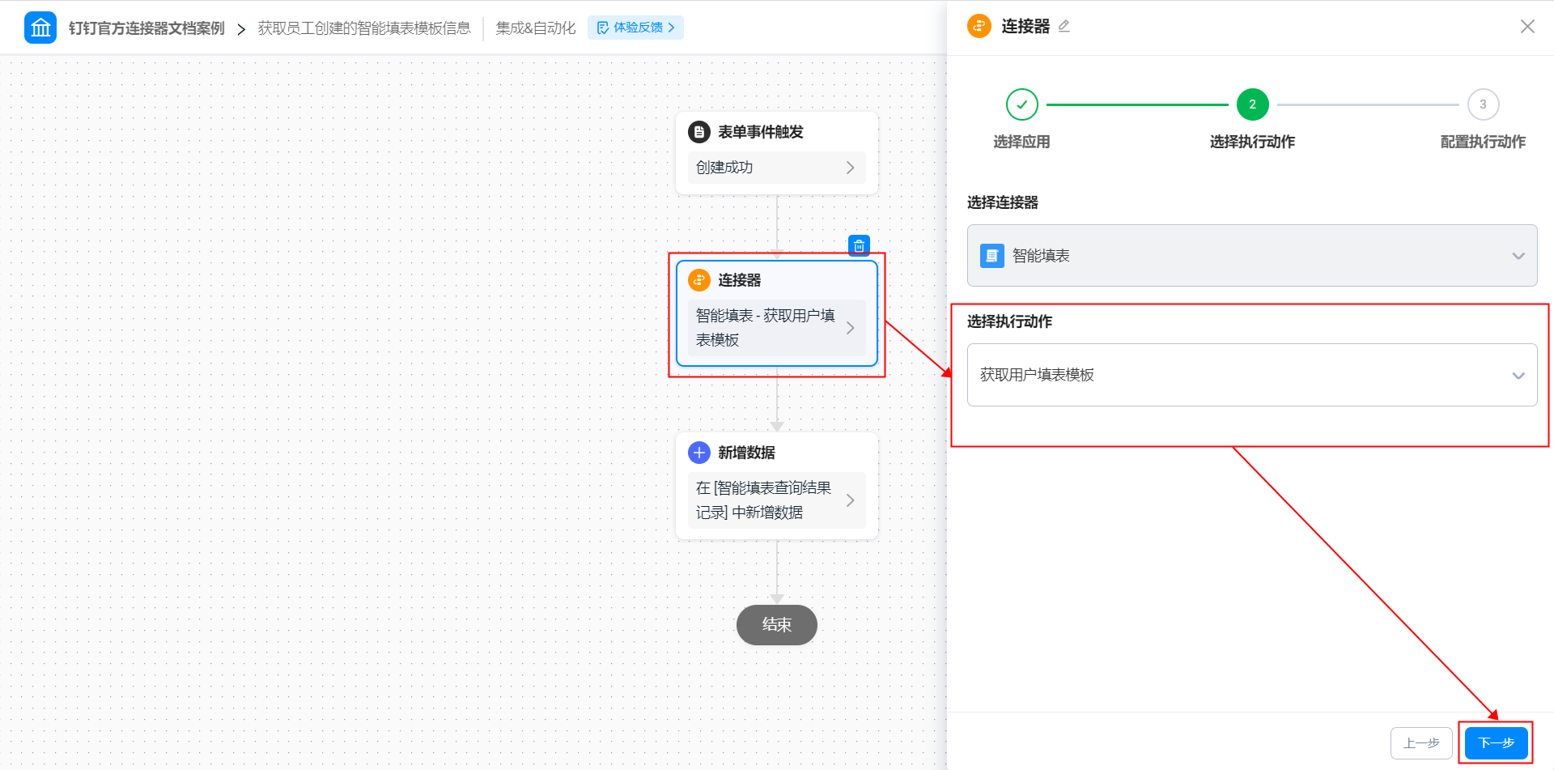Click the orange connector icon in panel header
Image resolution: width=1554 pixels, height=770 pixels.
point(979,26)
